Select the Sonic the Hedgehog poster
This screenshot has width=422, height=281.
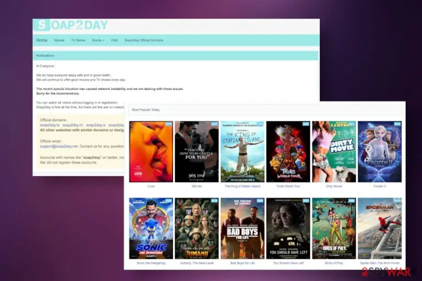(x=151, y=228)
